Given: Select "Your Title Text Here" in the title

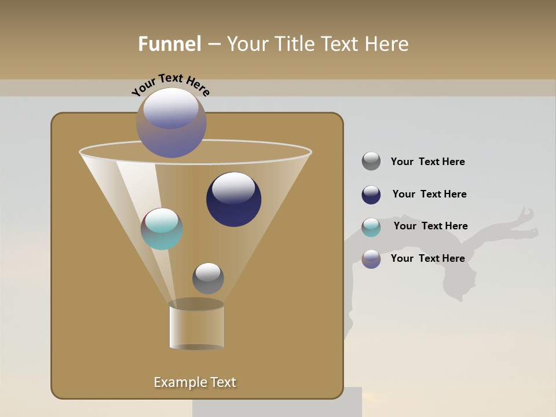Looking at the screenshot, I should click(317, 44).
